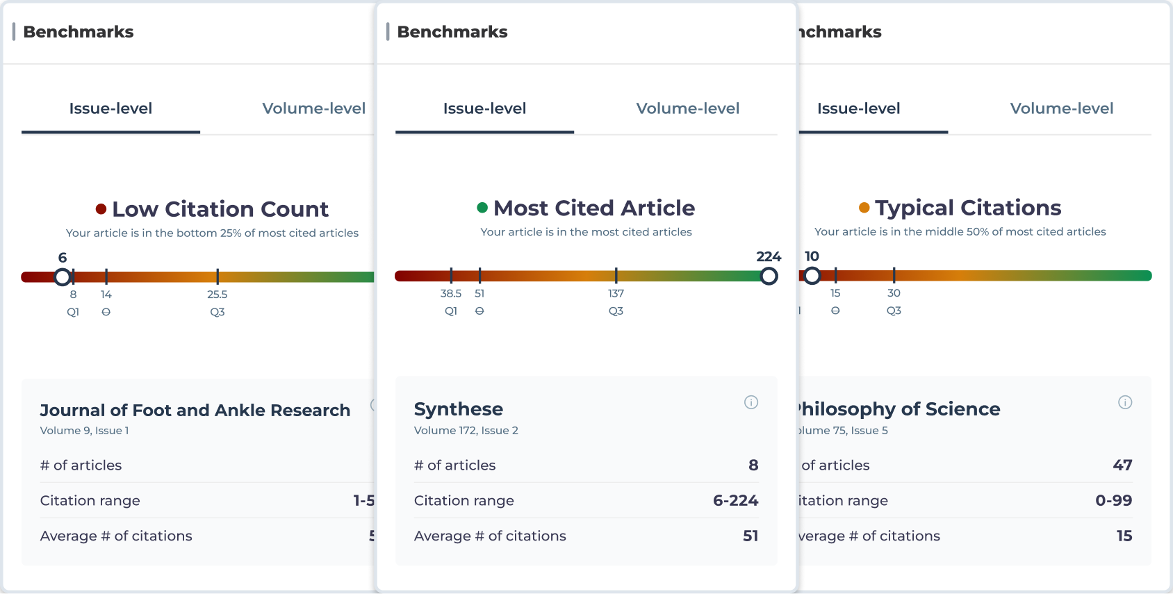Click the slider handle at value 224
Screen dimensions: 1173x594
coord(769,277)
